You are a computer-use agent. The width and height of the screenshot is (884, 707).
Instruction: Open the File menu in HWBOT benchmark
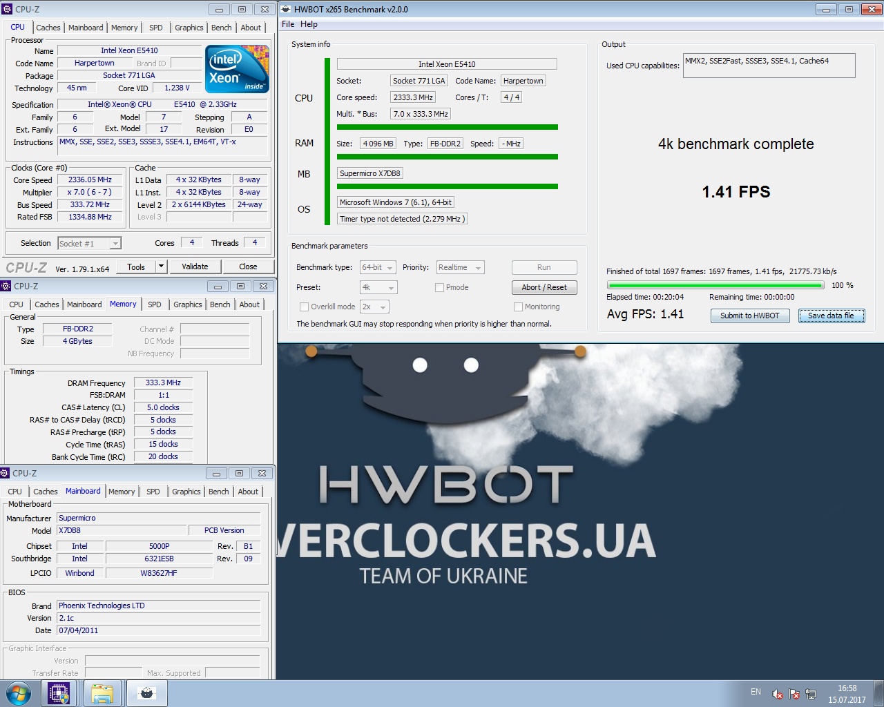288,24
